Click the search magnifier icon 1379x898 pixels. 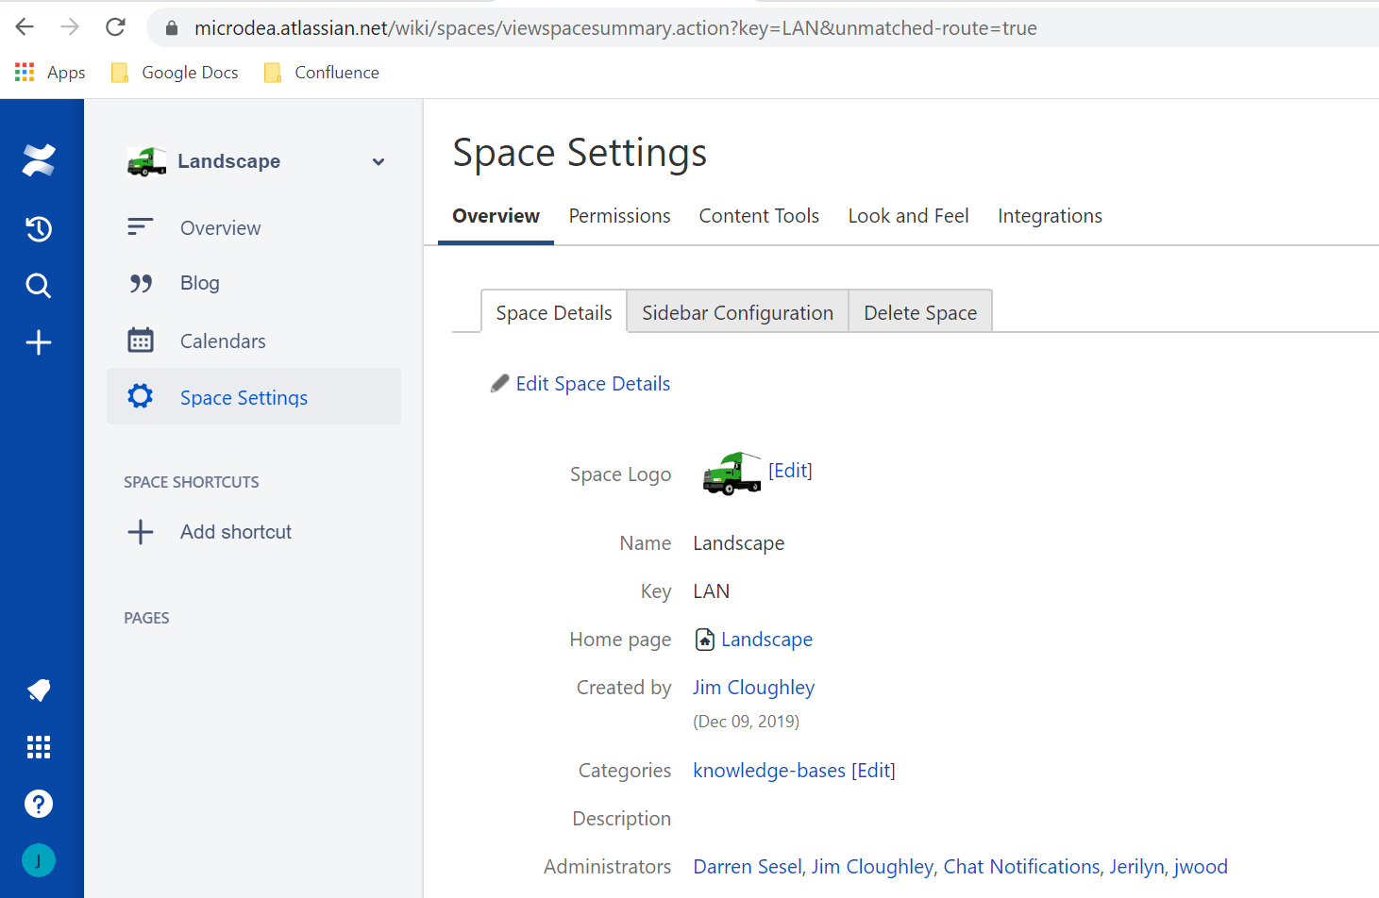pos(39,286)
